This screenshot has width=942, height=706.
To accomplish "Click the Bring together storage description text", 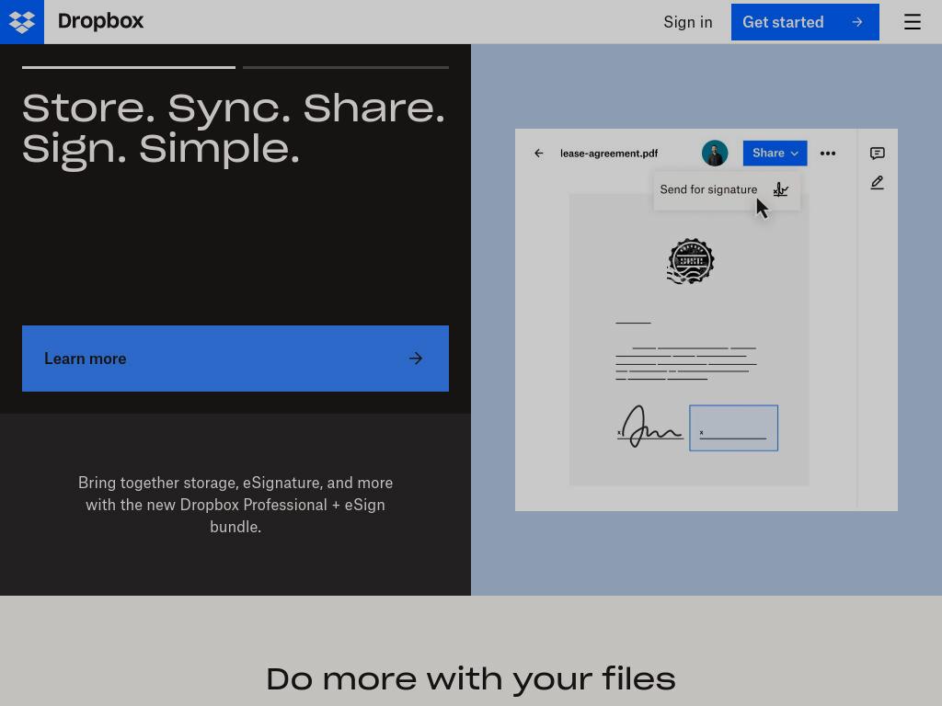I will (x=235, y=505).
